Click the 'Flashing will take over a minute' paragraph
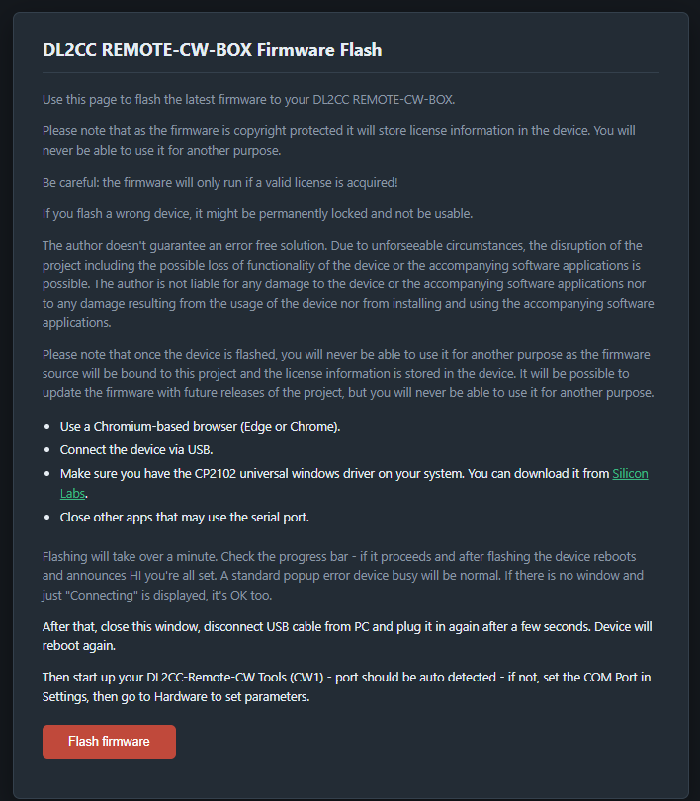Image resolution: width=700 pixels, height=801 pixels. pyautogui.click(x=343, y=576)
